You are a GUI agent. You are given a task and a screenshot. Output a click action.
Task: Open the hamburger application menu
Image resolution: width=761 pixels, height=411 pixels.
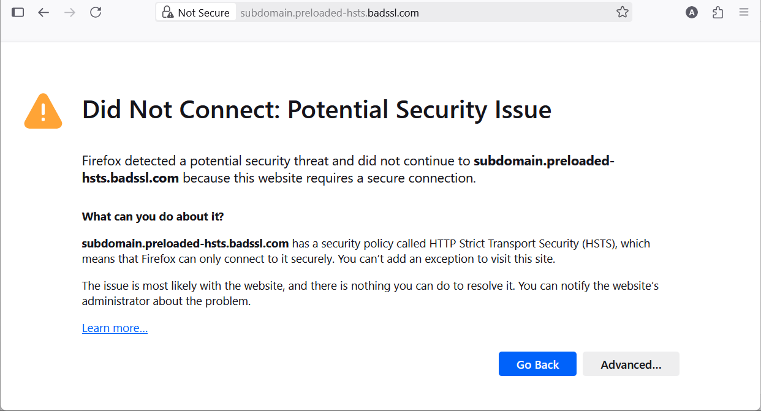744,12
